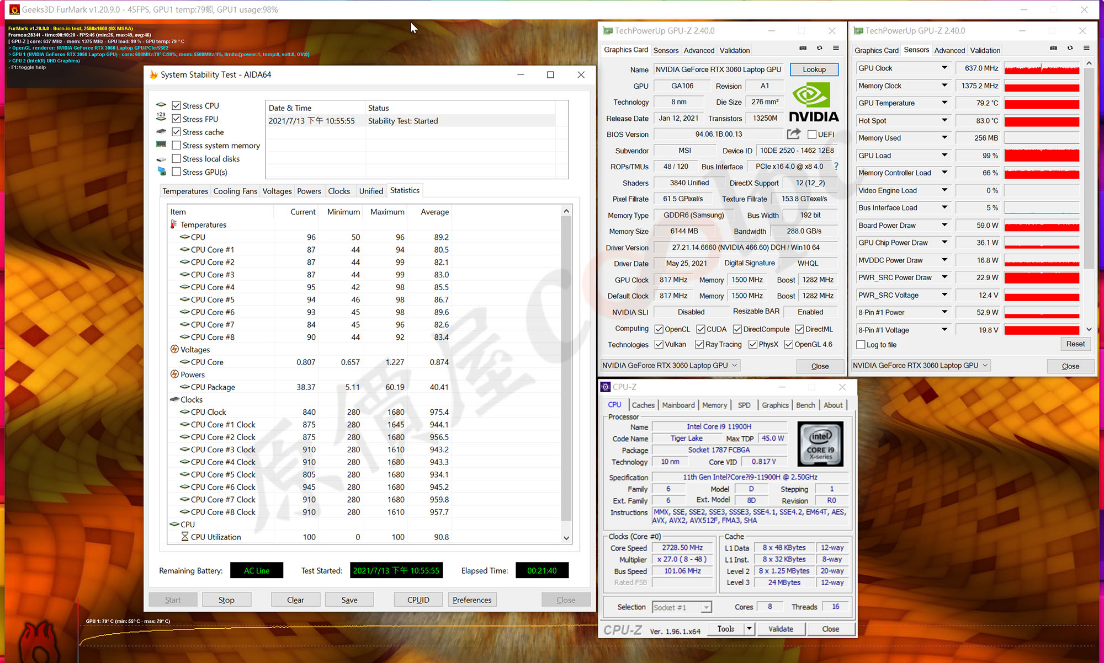Screen dimensions: 1104x663
Task: Open the Memory Clock sensor dropdown
Action: pos(944,85)
